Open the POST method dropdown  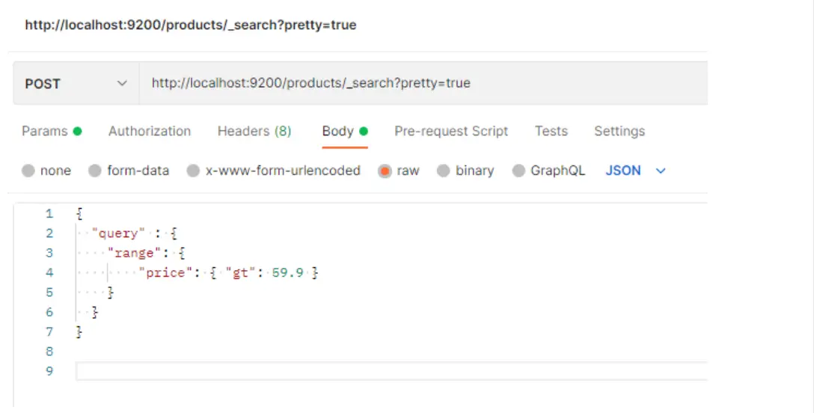tap(75, 84)
